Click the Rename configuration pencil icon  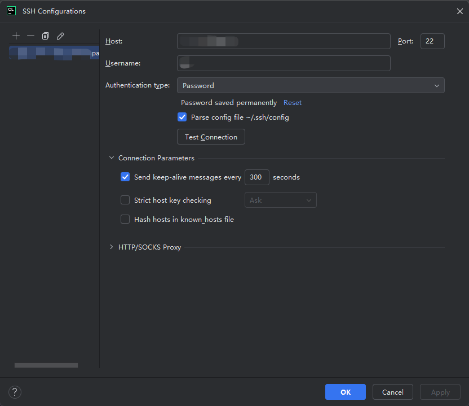click(x=60, y=36)
